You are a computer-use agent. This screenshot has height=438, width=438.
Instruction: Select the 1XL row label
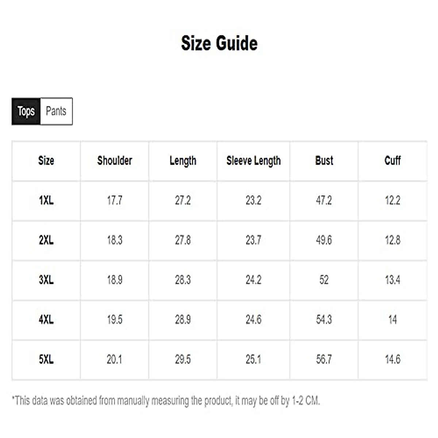click(46, 200)
